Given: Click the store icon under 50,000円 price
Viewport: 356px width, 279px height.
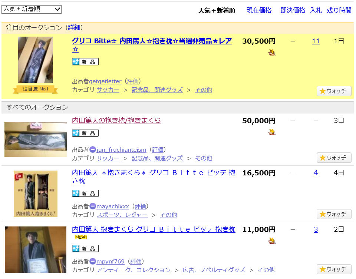Looking at the screenshot, I should [x=272, y=132].
